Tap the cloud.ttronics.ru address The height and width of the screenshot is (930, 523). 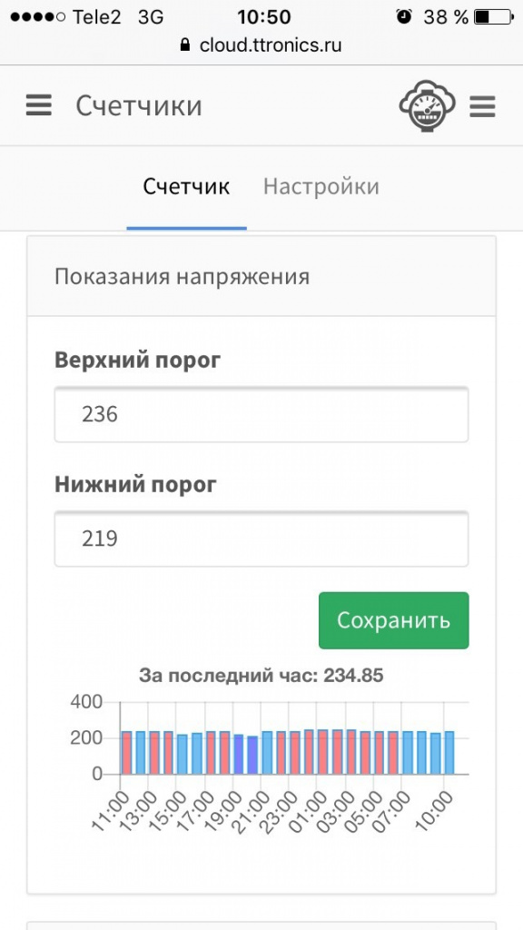271,45
